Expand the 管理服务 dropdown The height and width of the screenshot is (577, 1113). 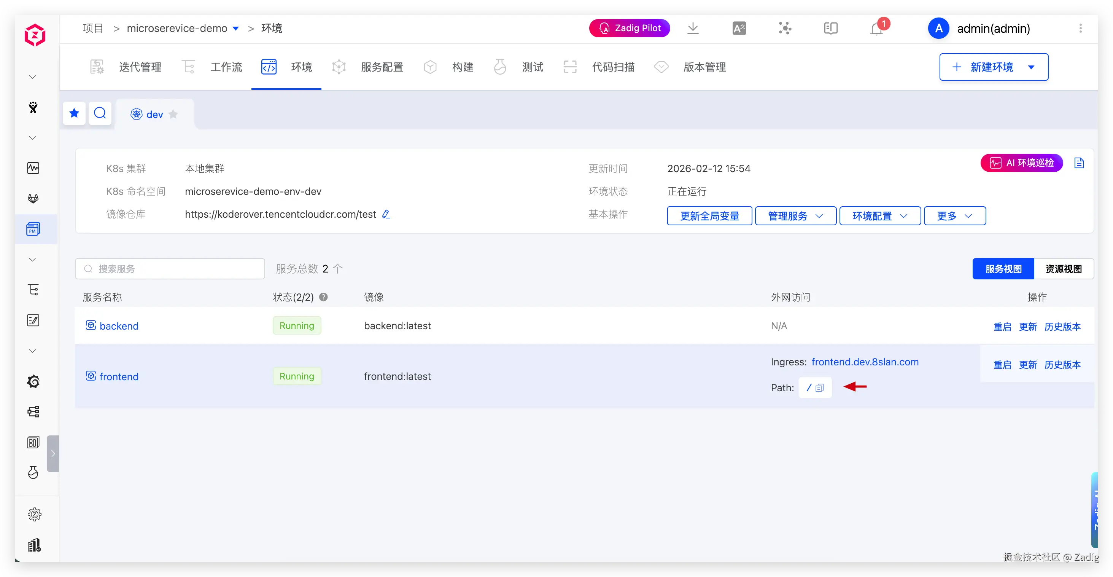tap(795, 216)
